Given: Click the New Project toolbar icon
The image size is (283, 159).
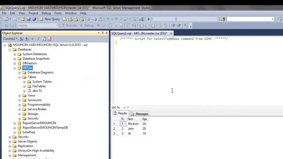Looking at the screenshot, I should pos(6,19).
